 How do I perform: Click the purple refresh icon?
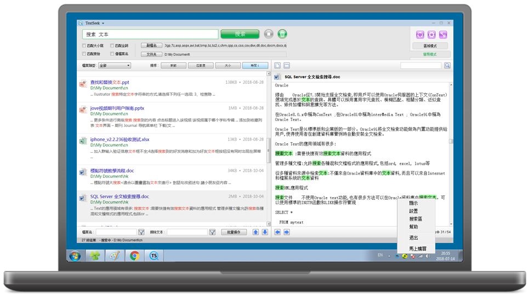coord(421,34)
